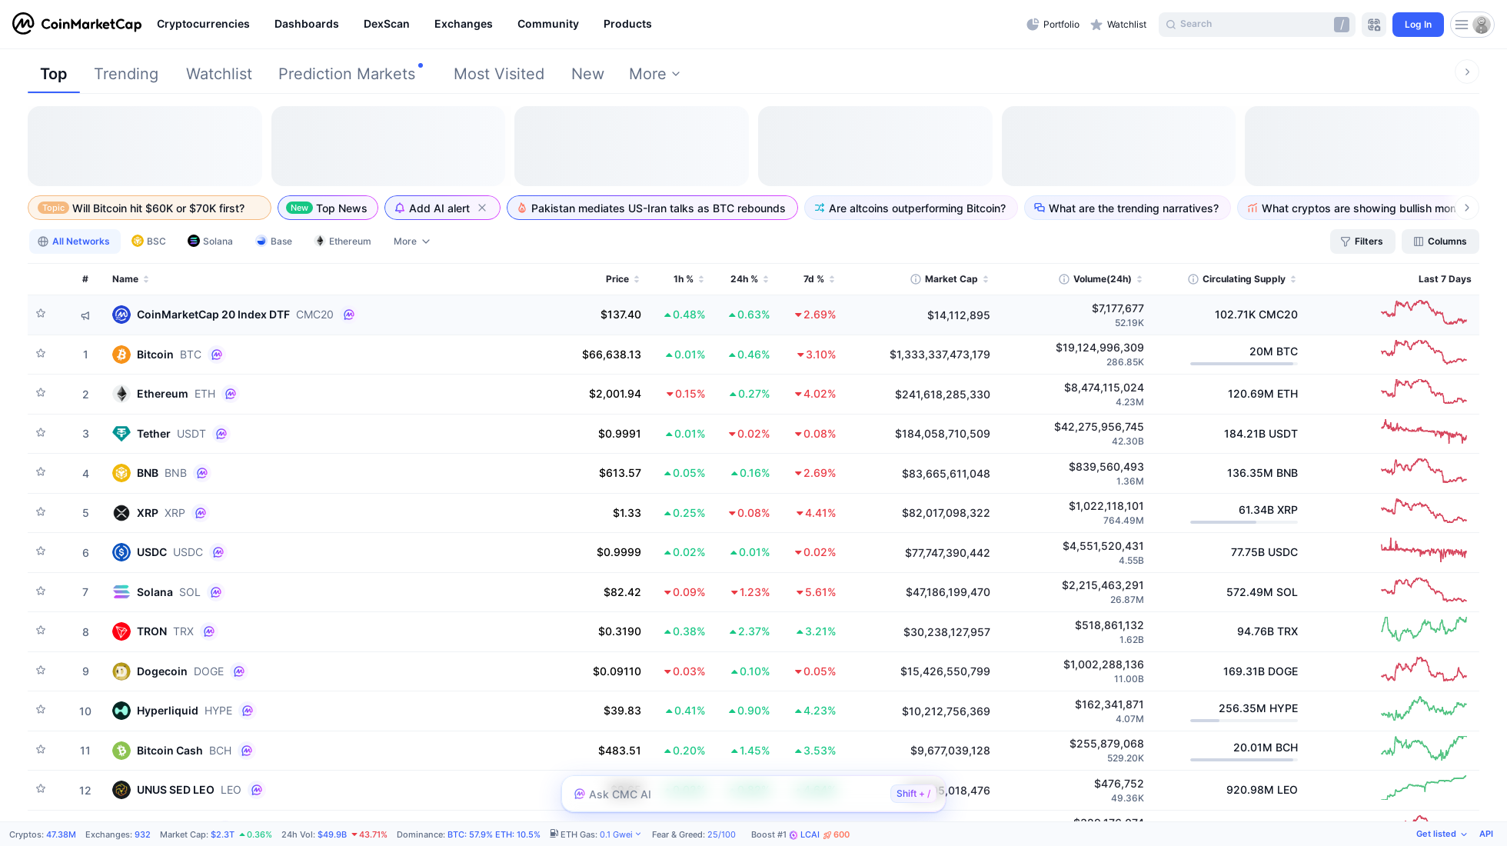Open the Watchlist star icon in the header
The image size is (1507, 846).
pyautogui.click(x=1095, y=24)
